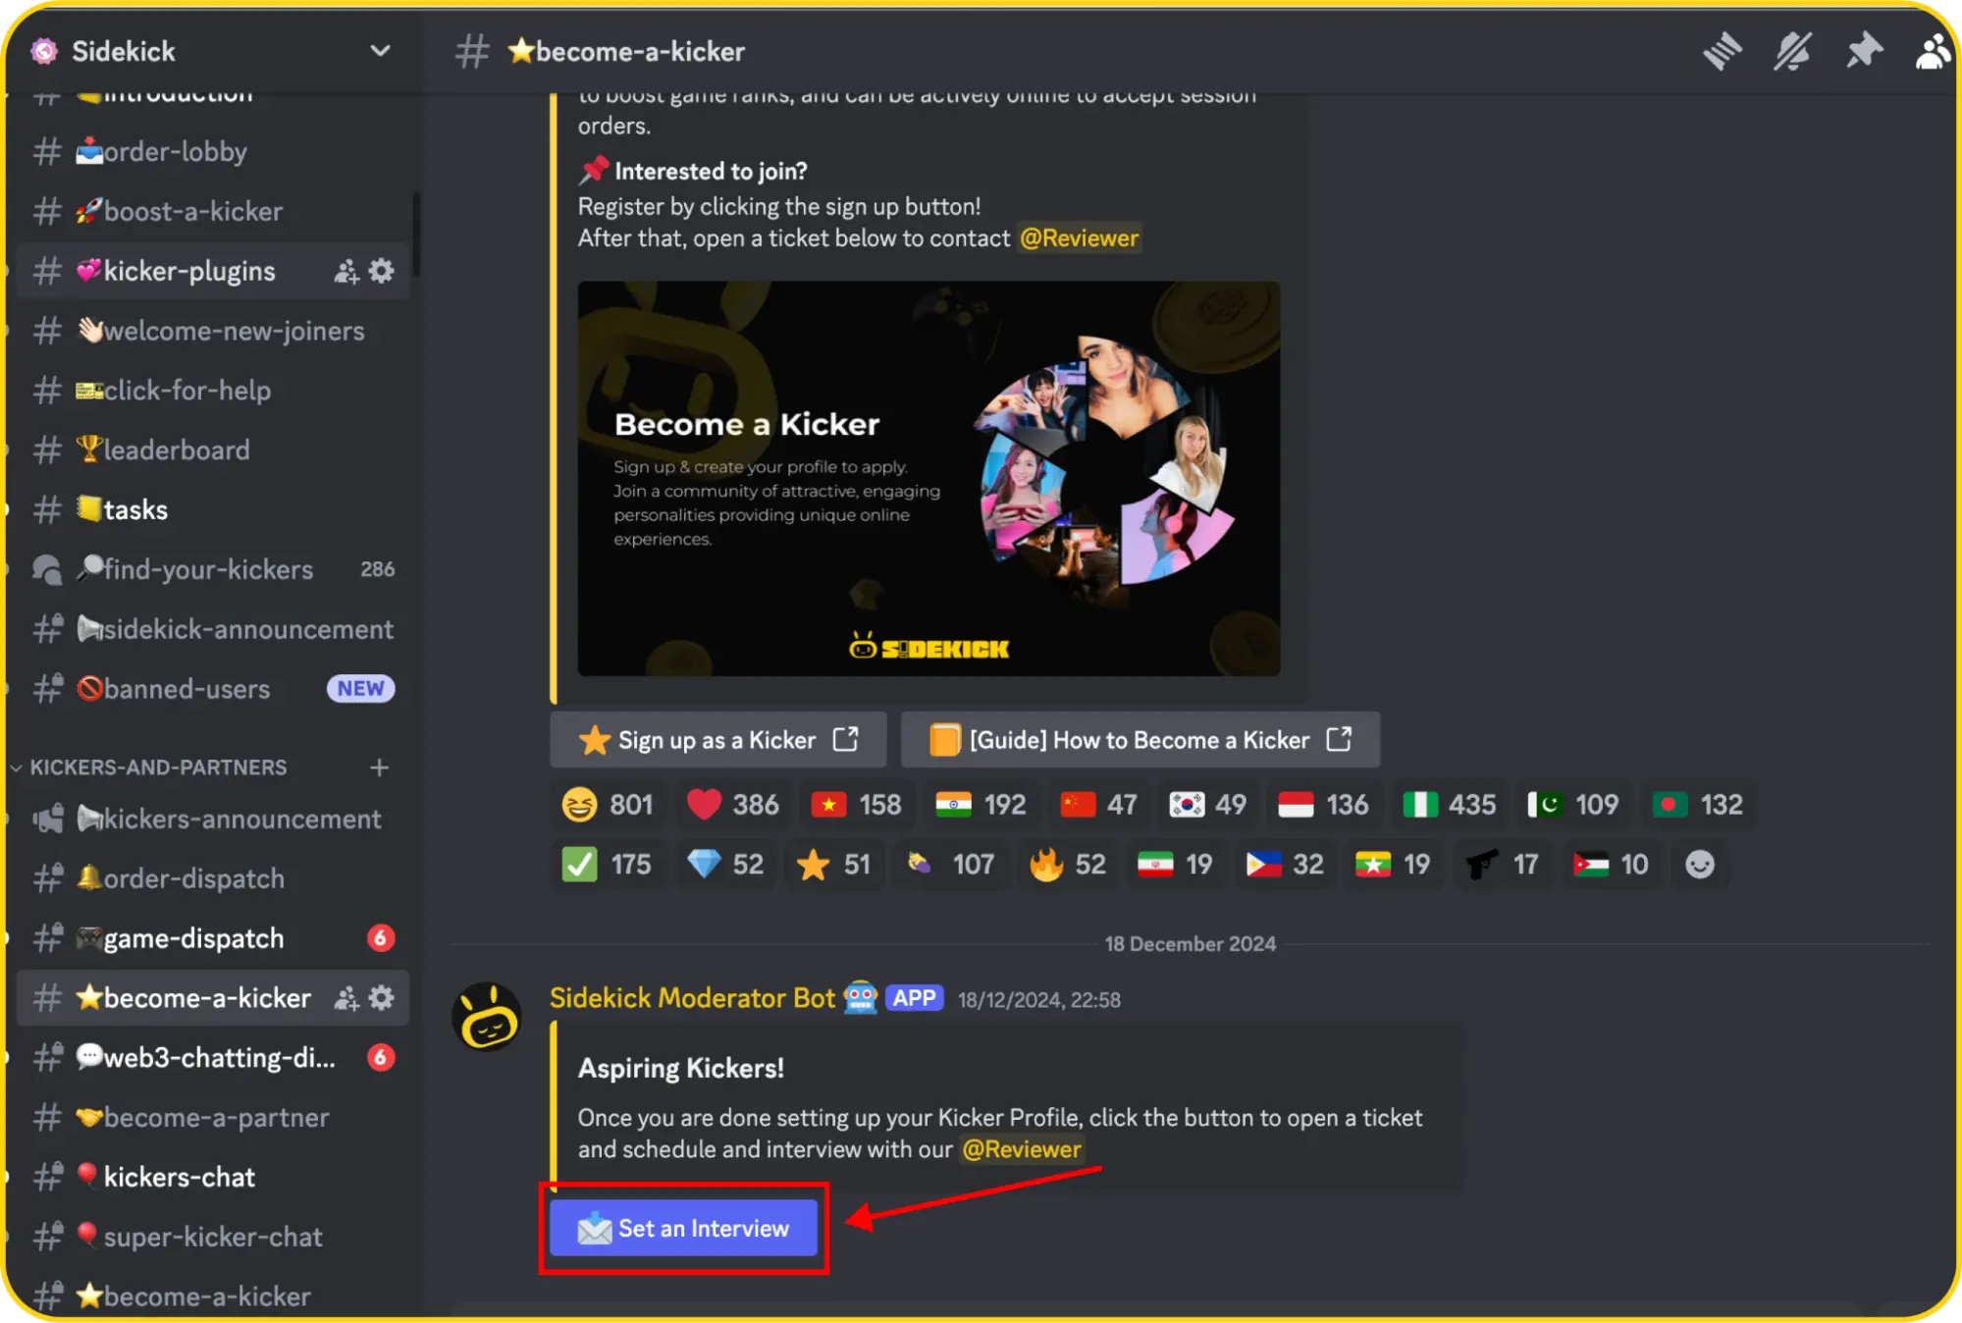Open the tasks channel

click(213, 509)
